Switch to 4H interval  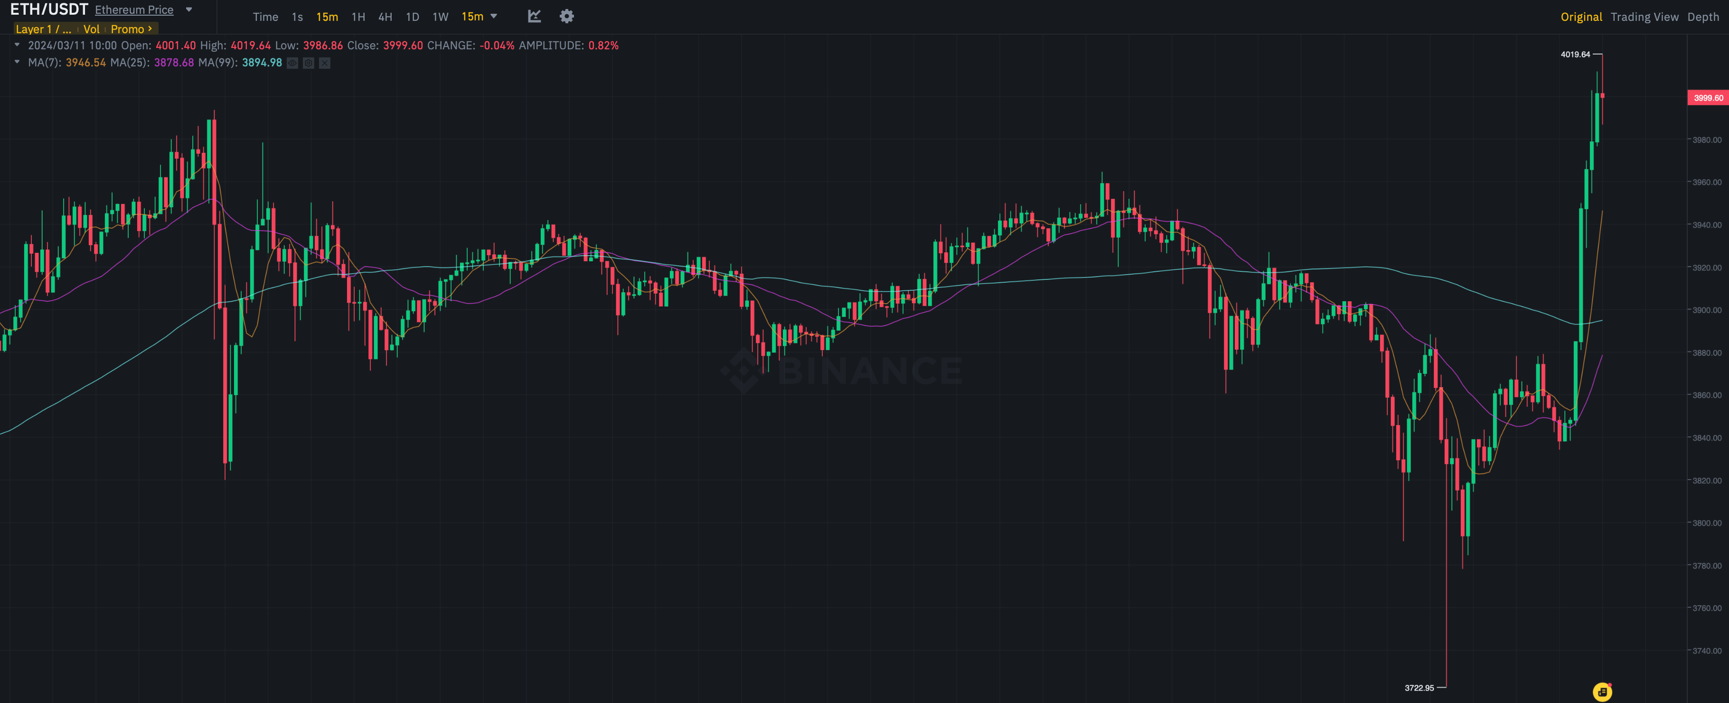(385, 17)
